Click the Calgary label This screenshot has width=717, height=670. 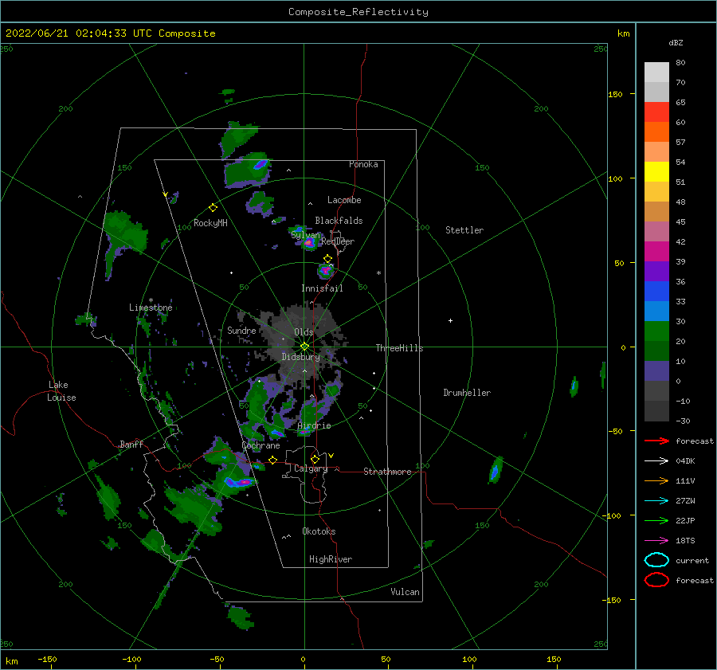pyautogui.click(x=311, y=468)
